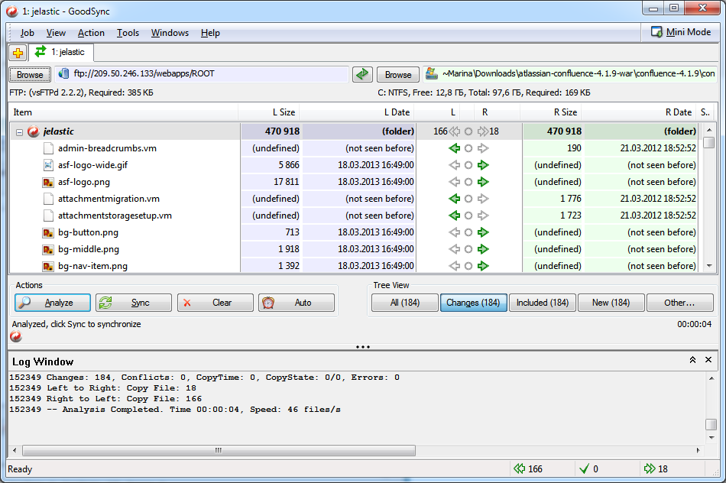Click the asf-logo.png file icon
This screenshot has height=483, width=726.
(x=47, y=182)
